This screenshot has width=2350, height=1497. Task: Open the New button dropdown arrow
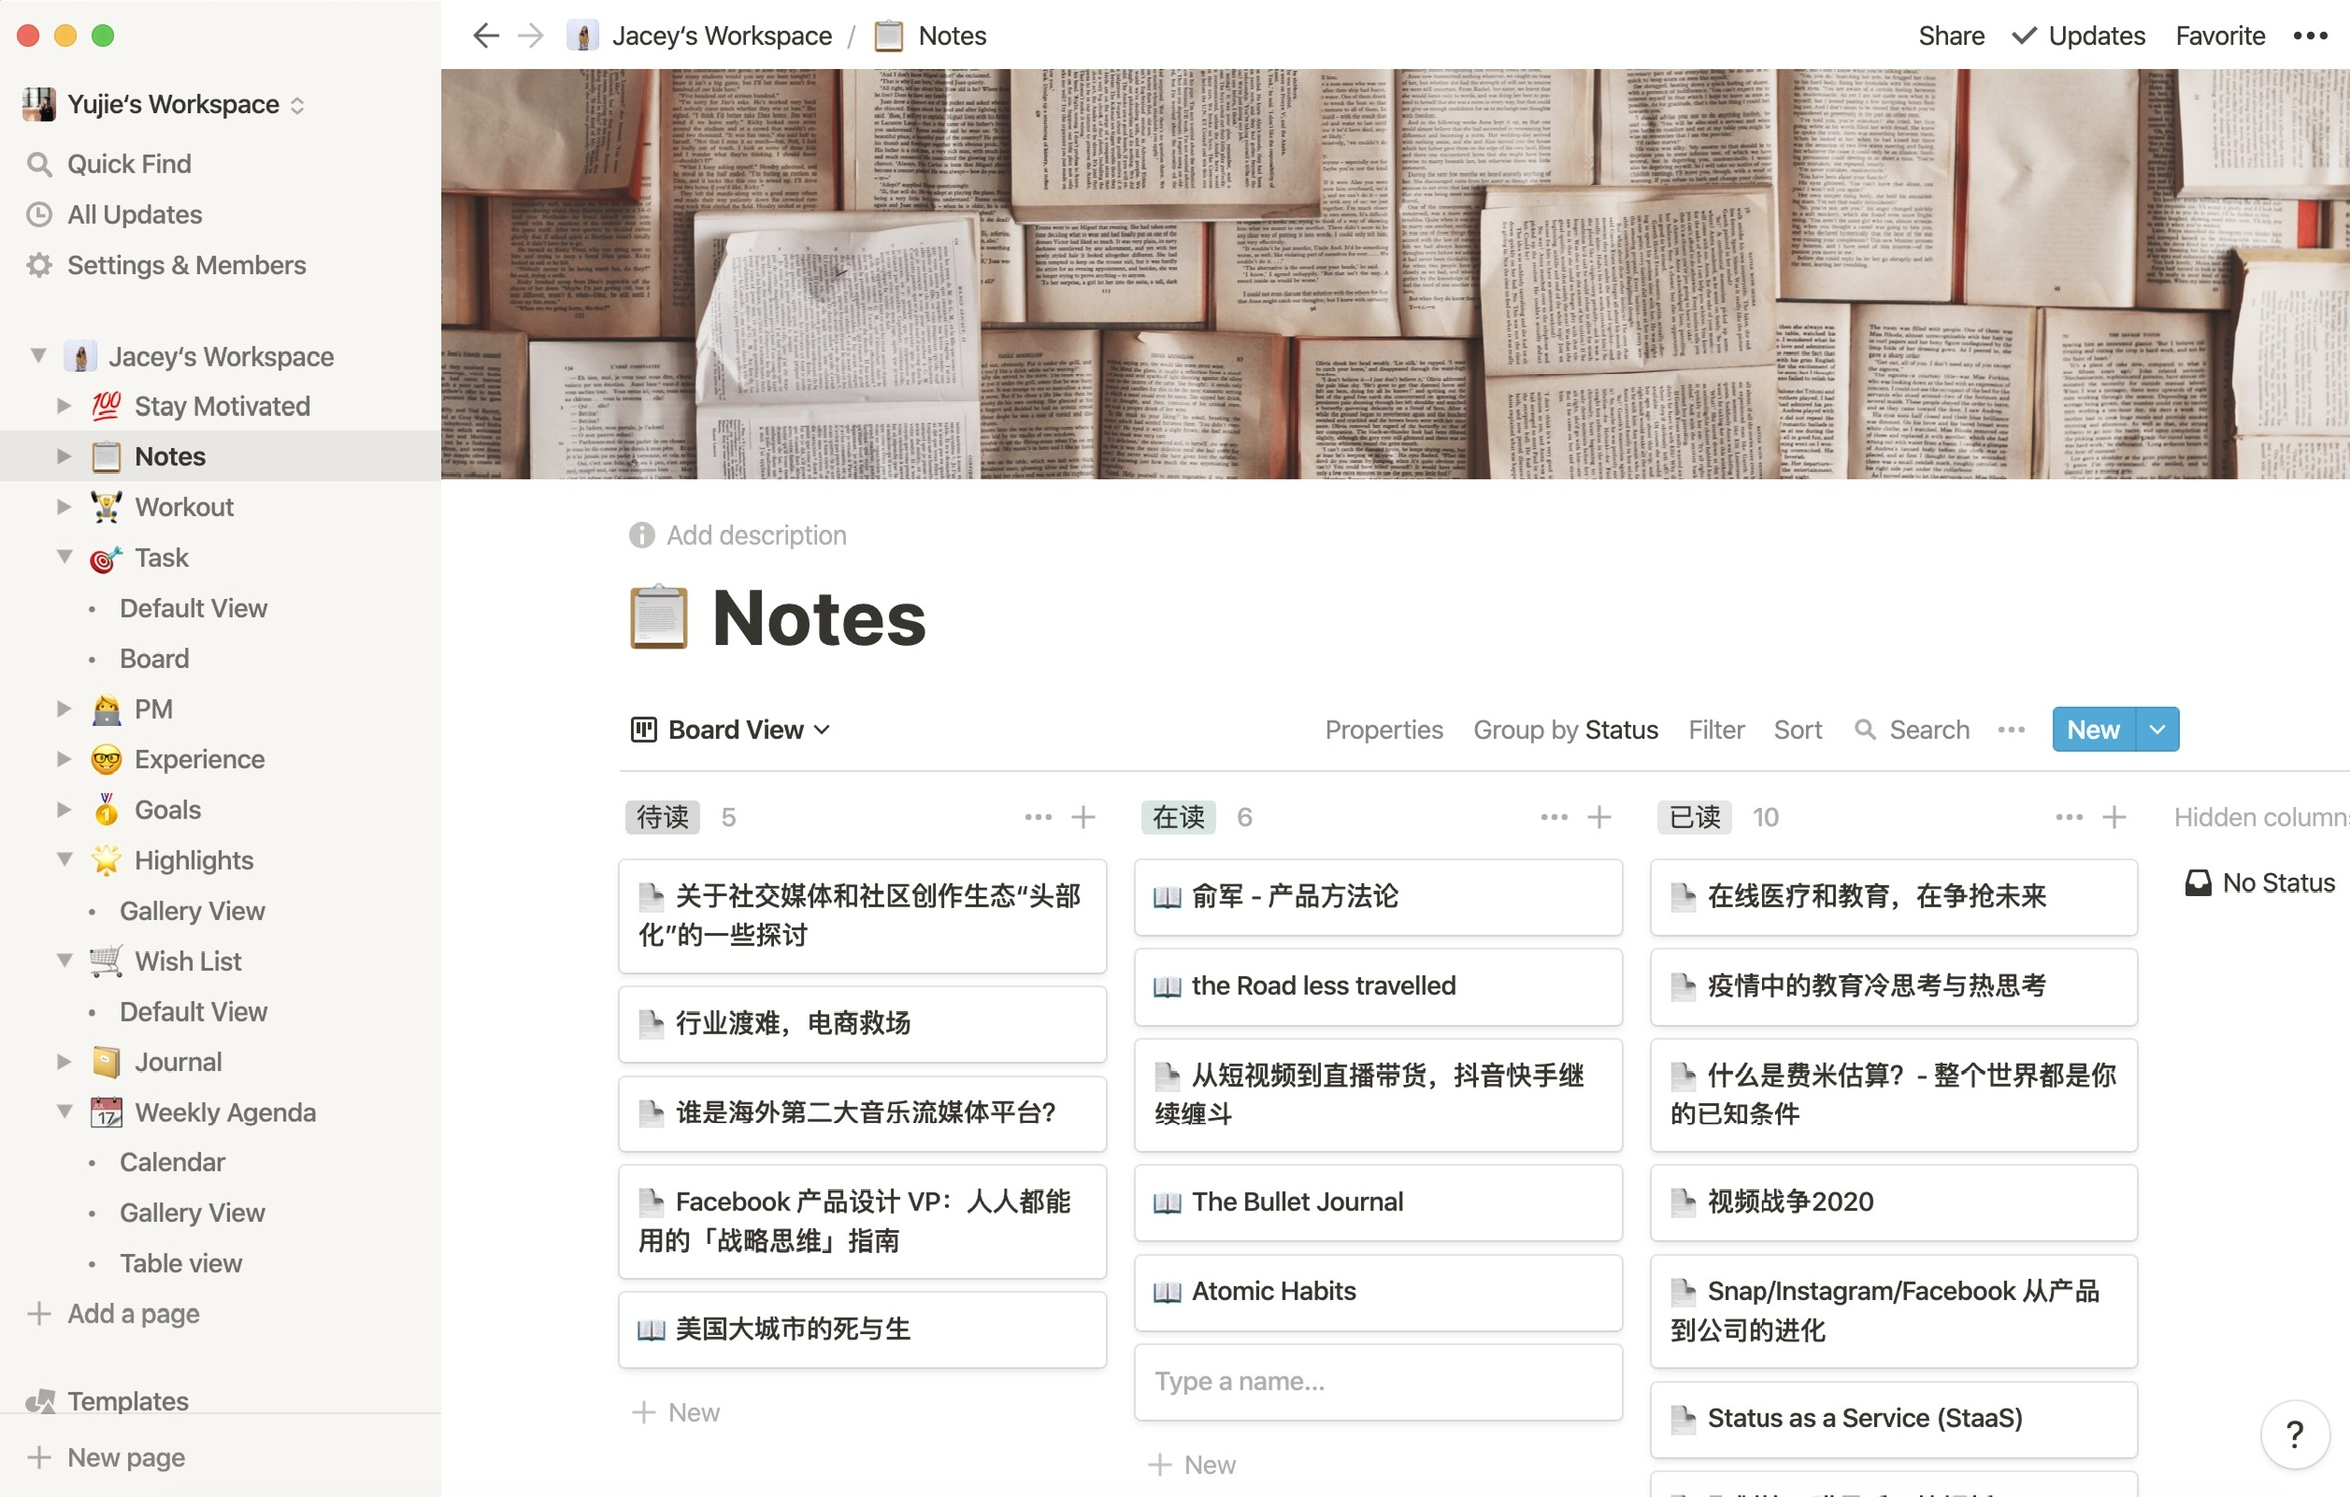click(x=2157, y=730)
